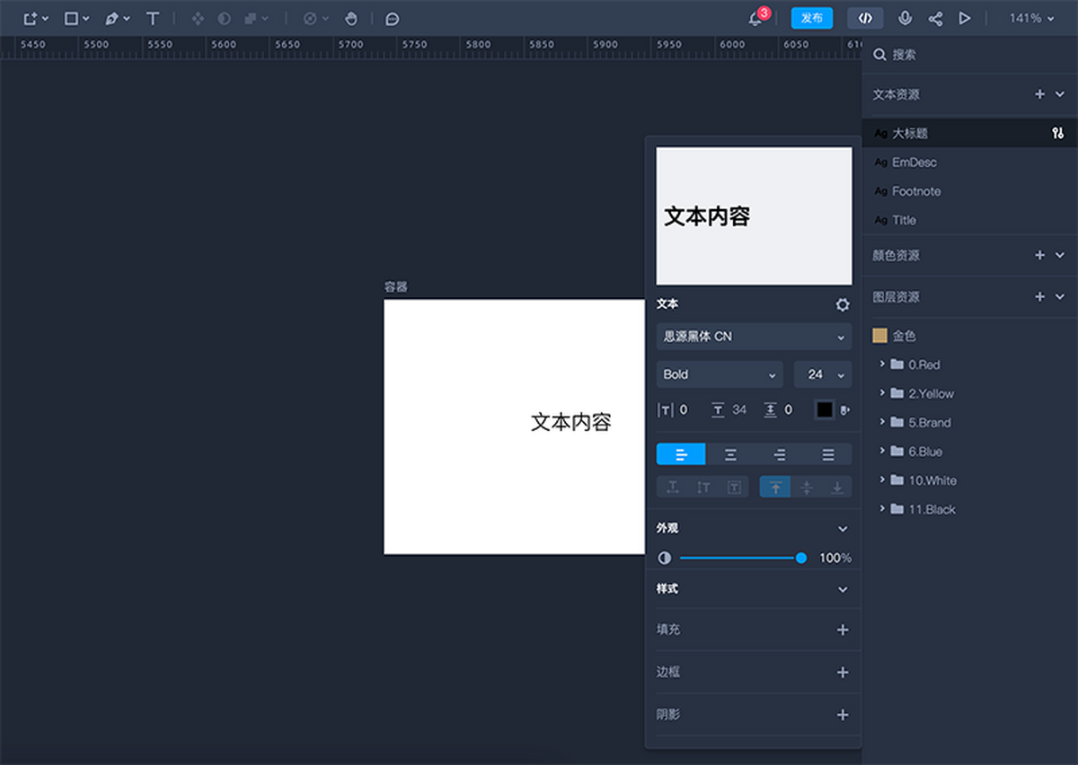The height and width of the screenshot is (765, 1078).
Task: Toggle bottom vertical alignment
Action: click(x=836, y=487)
